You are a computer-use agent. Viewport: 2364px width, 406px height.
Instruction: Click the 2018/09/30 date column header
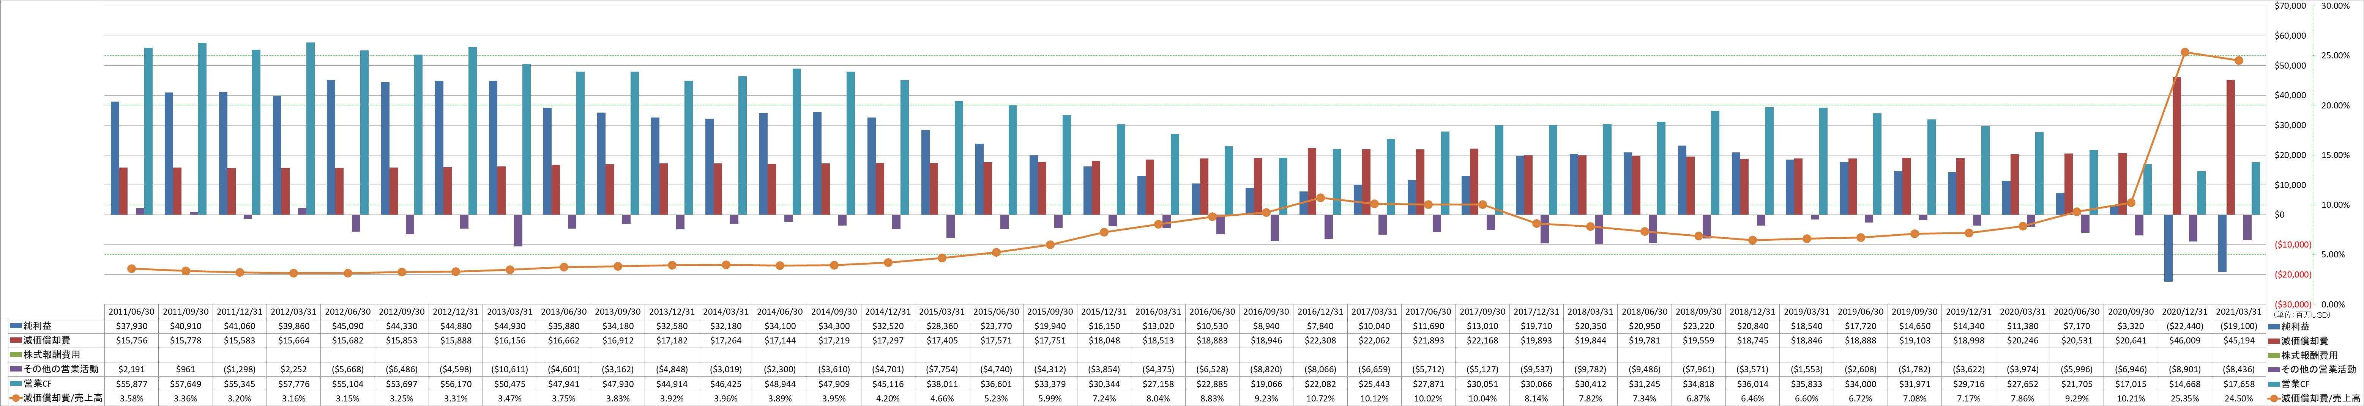(x=1698, y=312)
